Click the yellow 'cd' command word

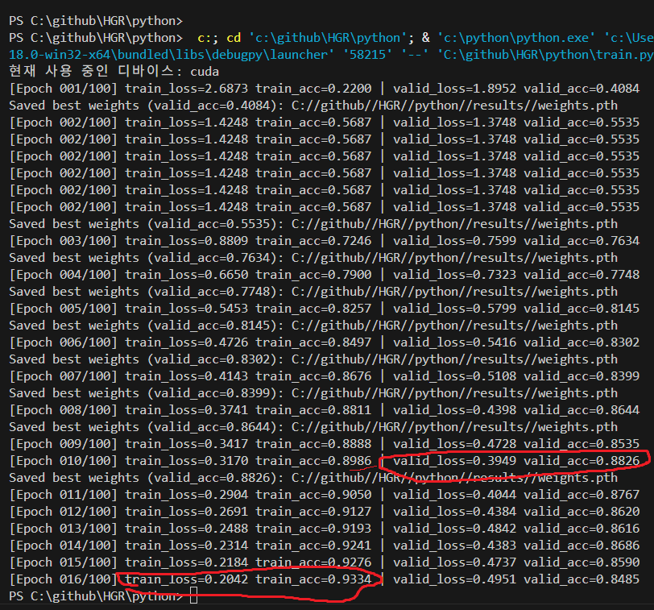[234, 38]
